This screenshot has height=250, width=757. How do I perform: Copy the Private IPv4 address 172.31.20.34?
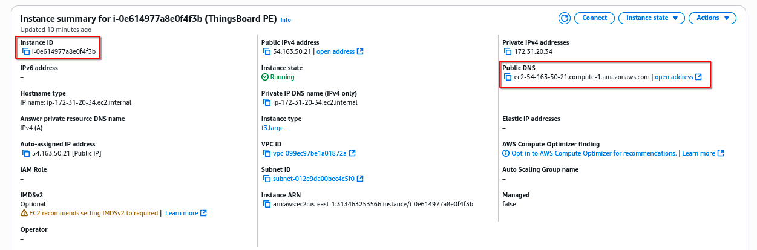point(508,52)
